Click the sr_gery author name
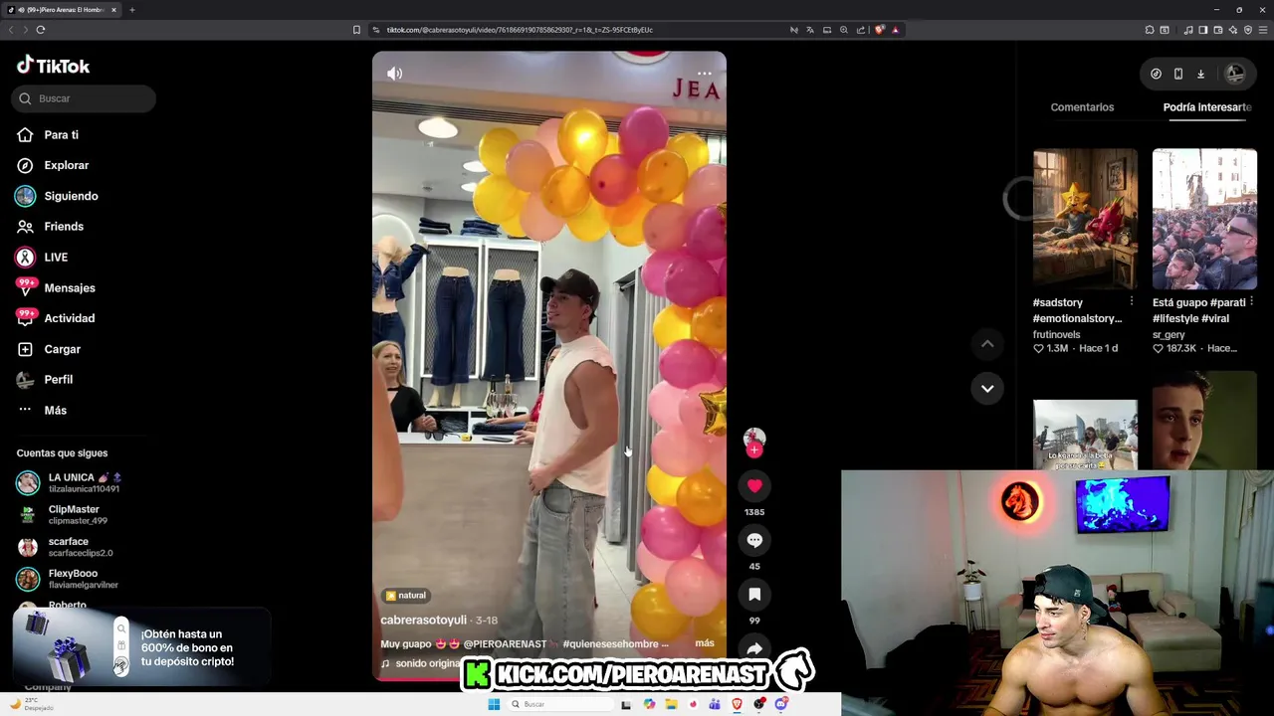The width and height of the screenshot is (1274, 716). (1168, 335)
